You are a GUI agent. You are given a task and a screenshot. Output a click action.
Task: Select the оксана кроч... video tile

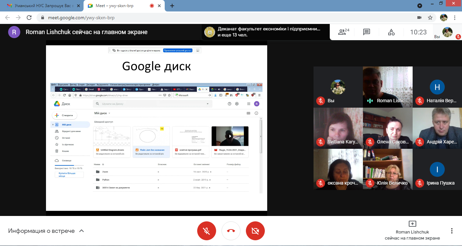(x=338, y=169)
